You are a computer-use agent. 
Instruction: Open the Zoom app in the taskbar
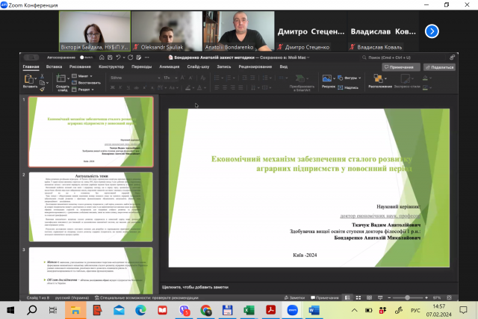coord(292,309)
